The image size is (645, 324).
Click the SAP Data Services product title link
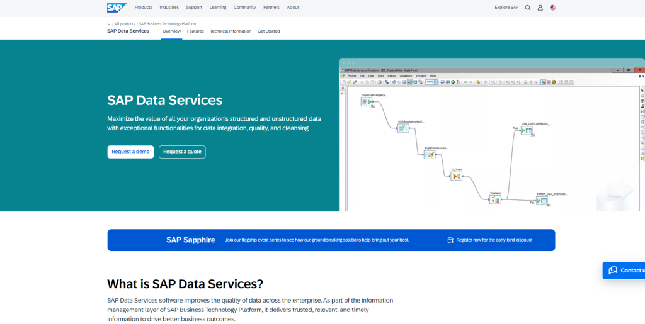coord(128,31)
